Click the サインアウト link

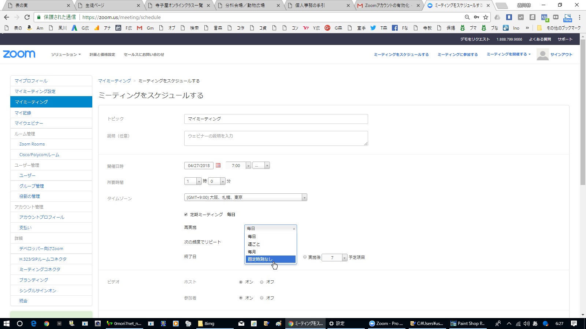point(561,54)
